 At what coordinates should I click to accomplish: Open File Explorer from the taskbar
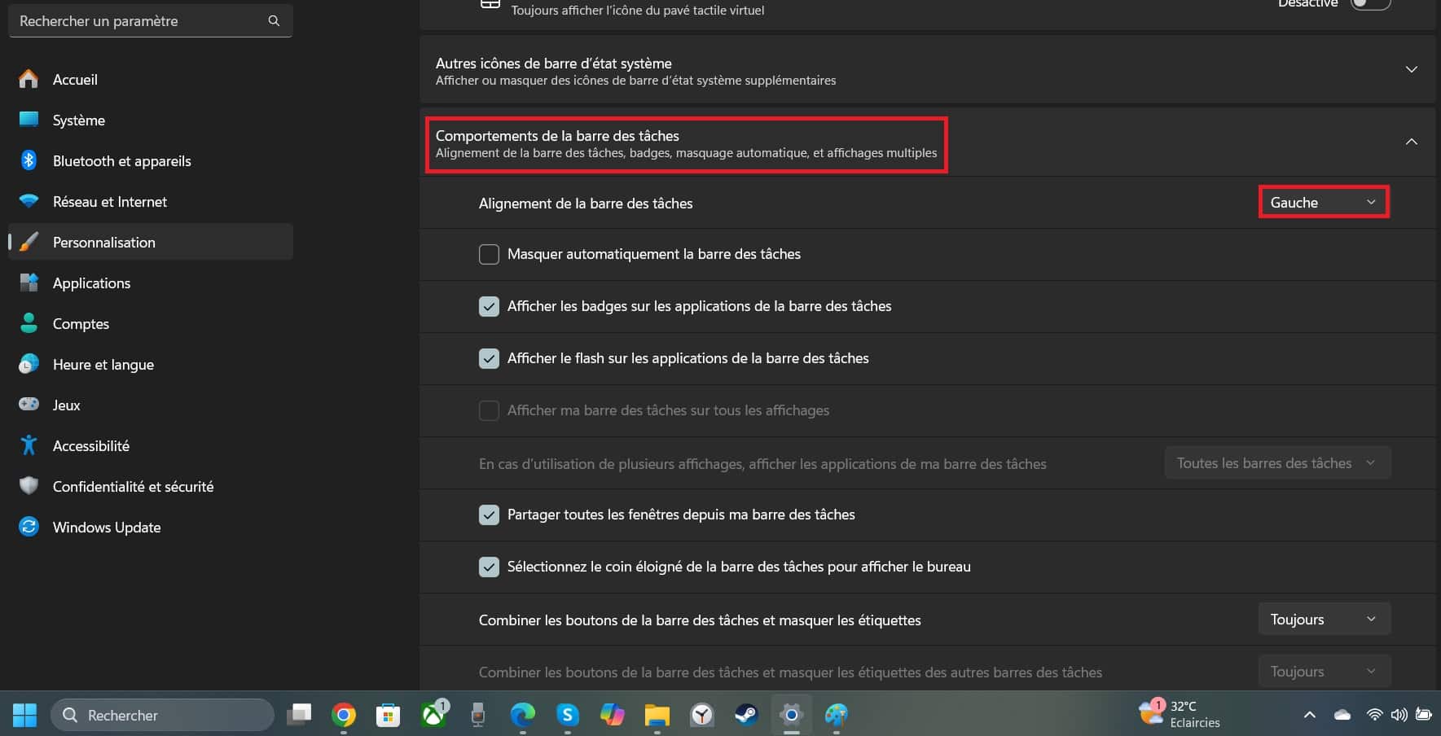(x=657, y=715)
